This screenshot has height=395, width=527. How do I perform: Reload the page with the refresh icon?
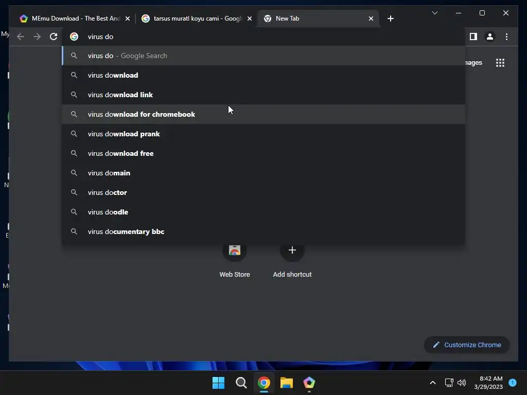pyautogui.click(x=54, y=37)
